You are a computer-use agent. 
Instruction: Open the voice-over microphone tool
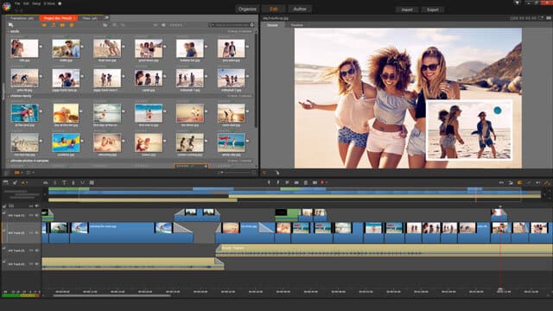click(73, 182)
